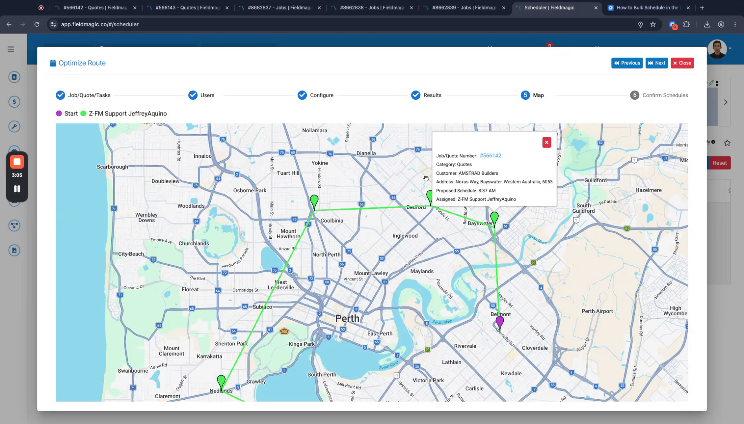The height and width of the screenshot is (424, 744).
Task: Expand right chevron arrow in scheduler
Action: click(726, 102)
